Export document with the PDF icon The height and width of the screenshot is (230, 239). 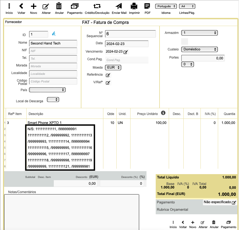[147, 6]
